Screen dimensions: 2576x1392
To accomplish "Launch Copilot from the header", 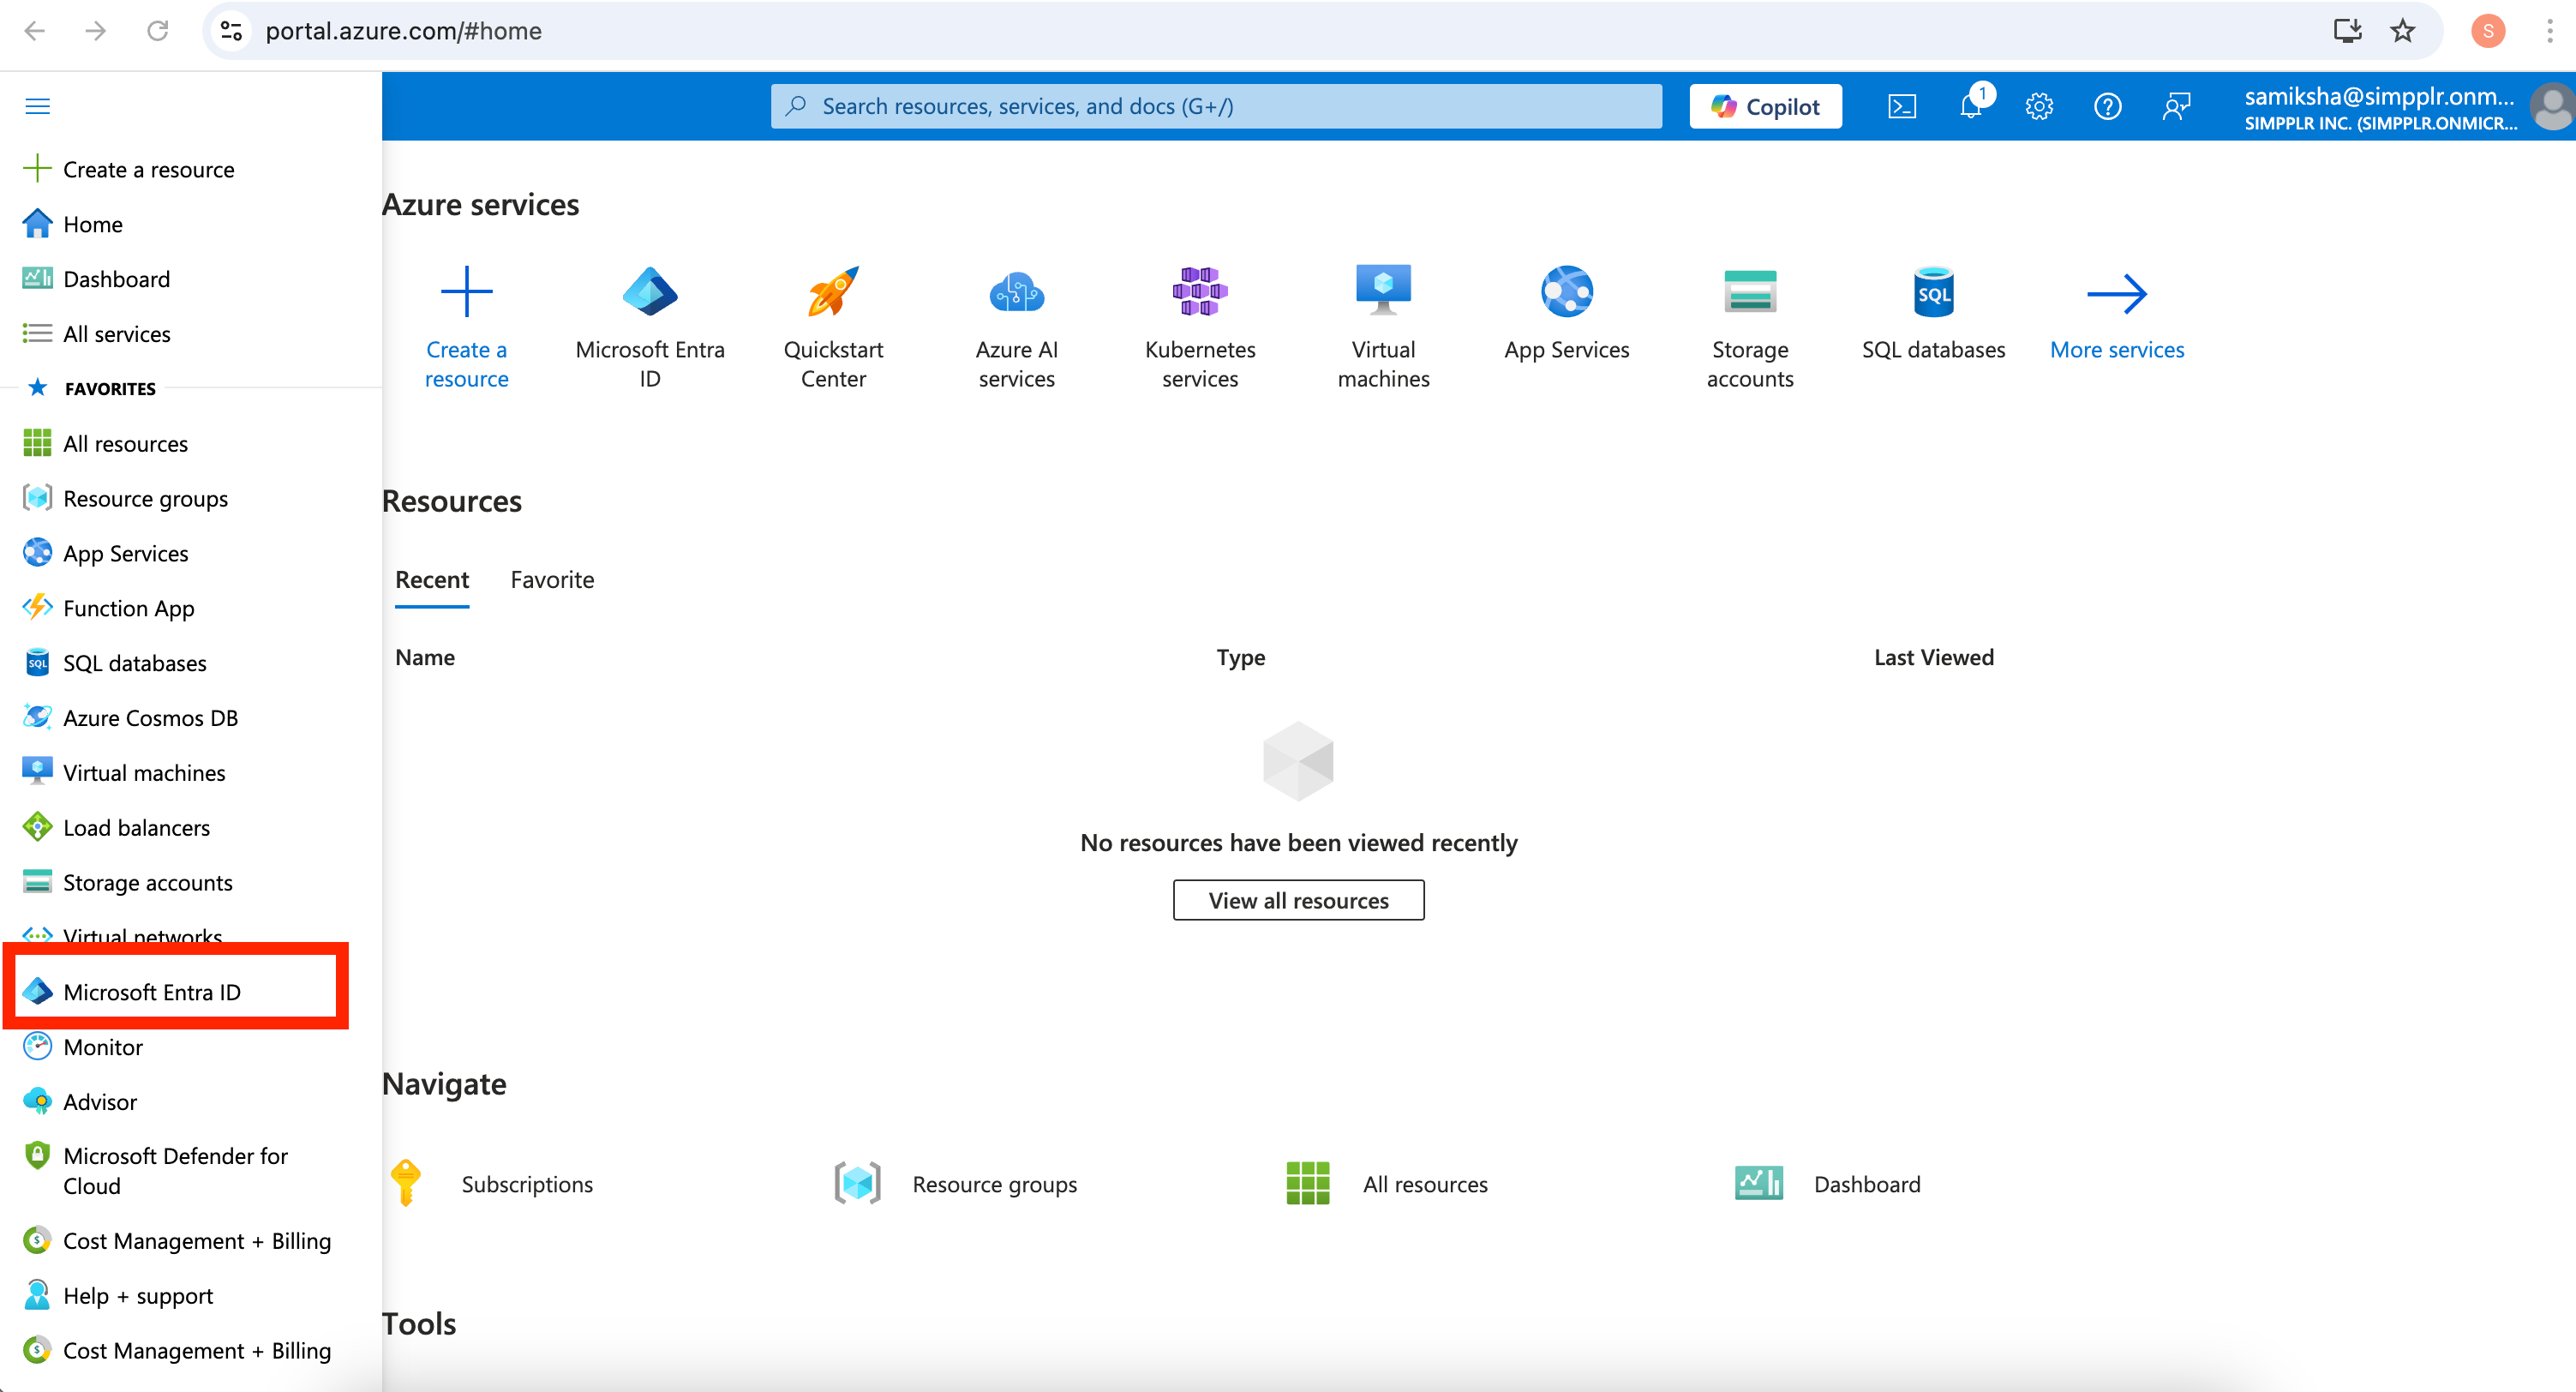I will [x=1765, y=106].
